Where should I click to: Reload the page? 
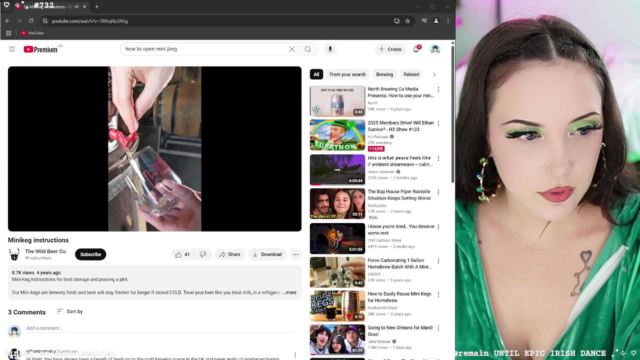[31, 21]
